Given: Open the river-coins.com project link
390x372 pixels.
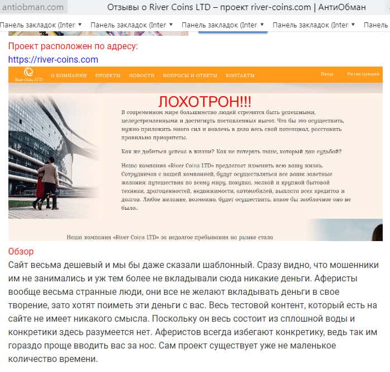Looking at the screenshot, I should click(53, 59).
